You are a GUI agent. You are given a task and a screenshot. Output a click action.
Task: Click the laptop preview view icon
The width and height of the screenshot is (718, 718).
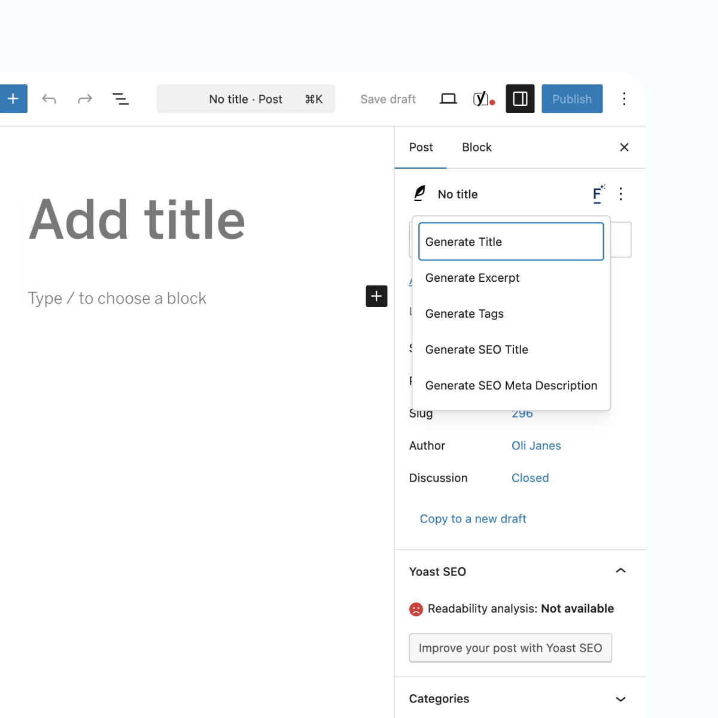(x=448, y=99)
